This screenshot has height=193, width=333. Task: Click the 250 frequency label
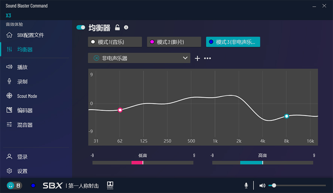167,141
